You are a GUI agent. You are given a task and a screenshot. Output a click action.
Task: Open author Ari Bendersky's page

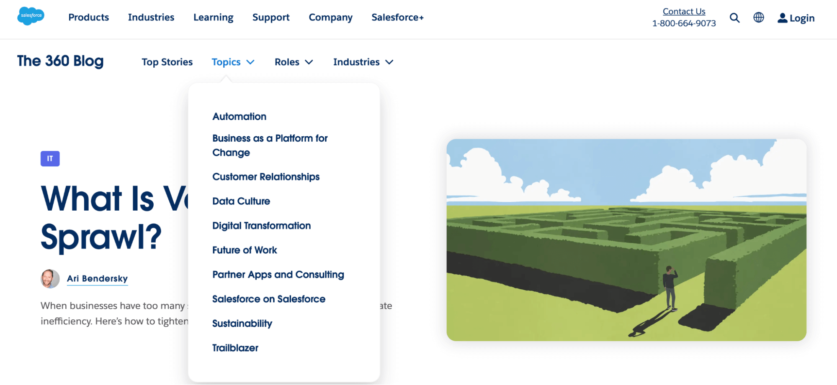point(97,279)
